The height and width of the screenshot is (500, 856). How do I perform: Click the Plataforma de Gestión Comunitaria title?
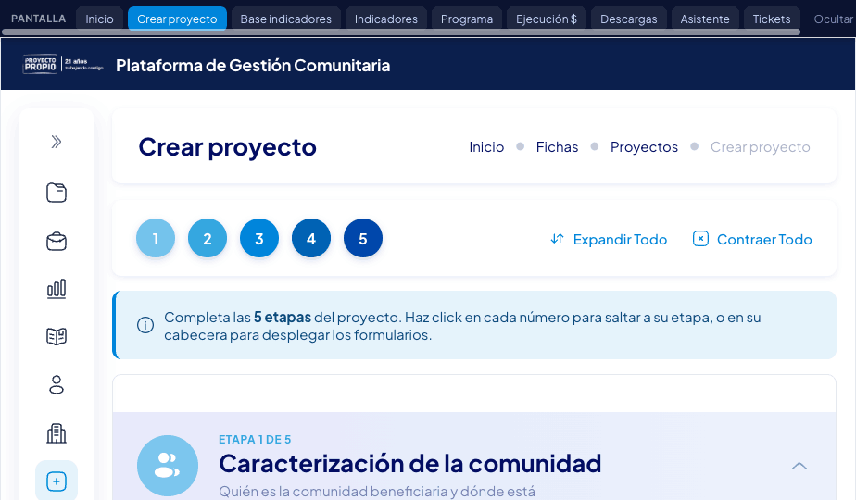click(x=253, y=66)
